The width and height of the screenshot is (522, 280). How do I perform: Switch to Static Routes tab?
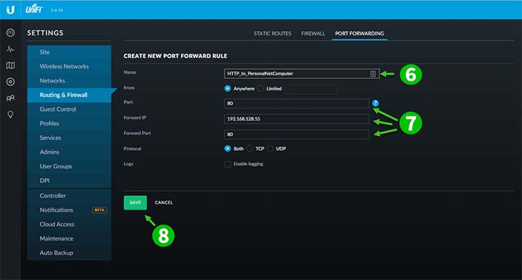272,34
